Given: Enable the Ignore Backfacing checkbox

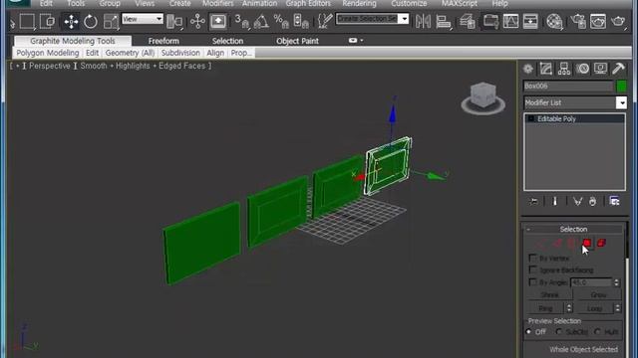Looking at the screenshot, I should 532,269.
